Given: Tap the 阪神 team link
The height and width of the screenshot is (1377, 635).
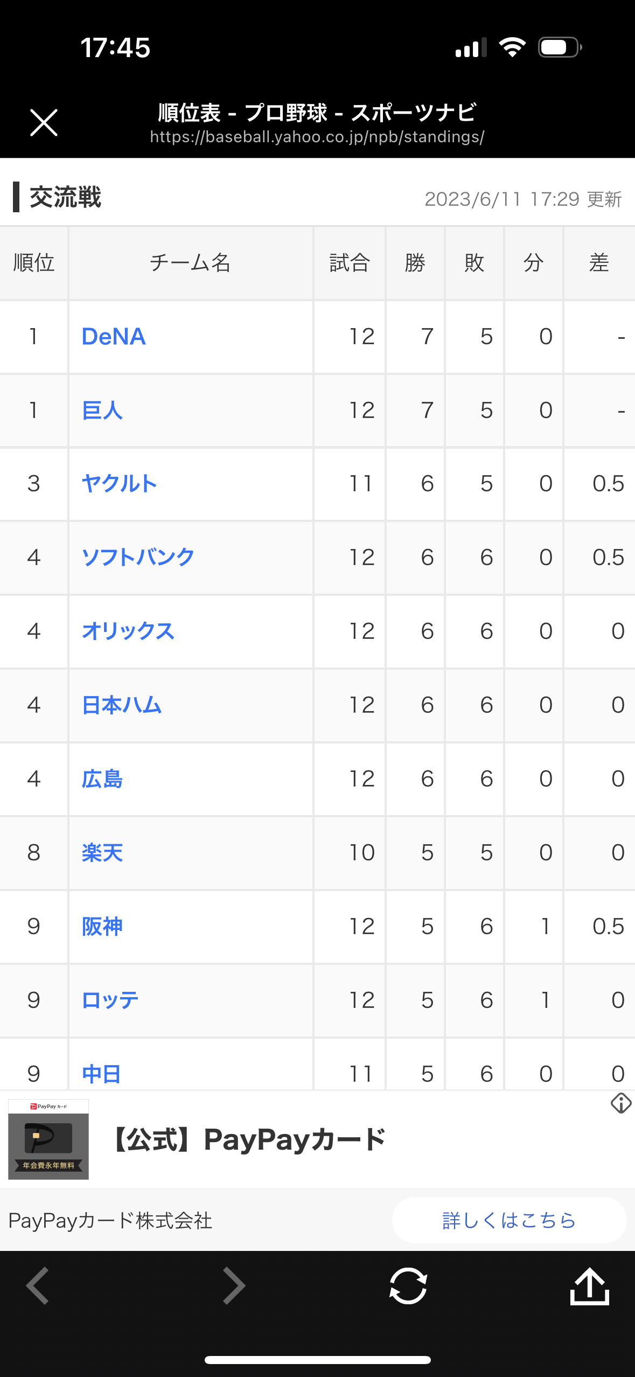Looking at the screenshot, I should (102, 927).
